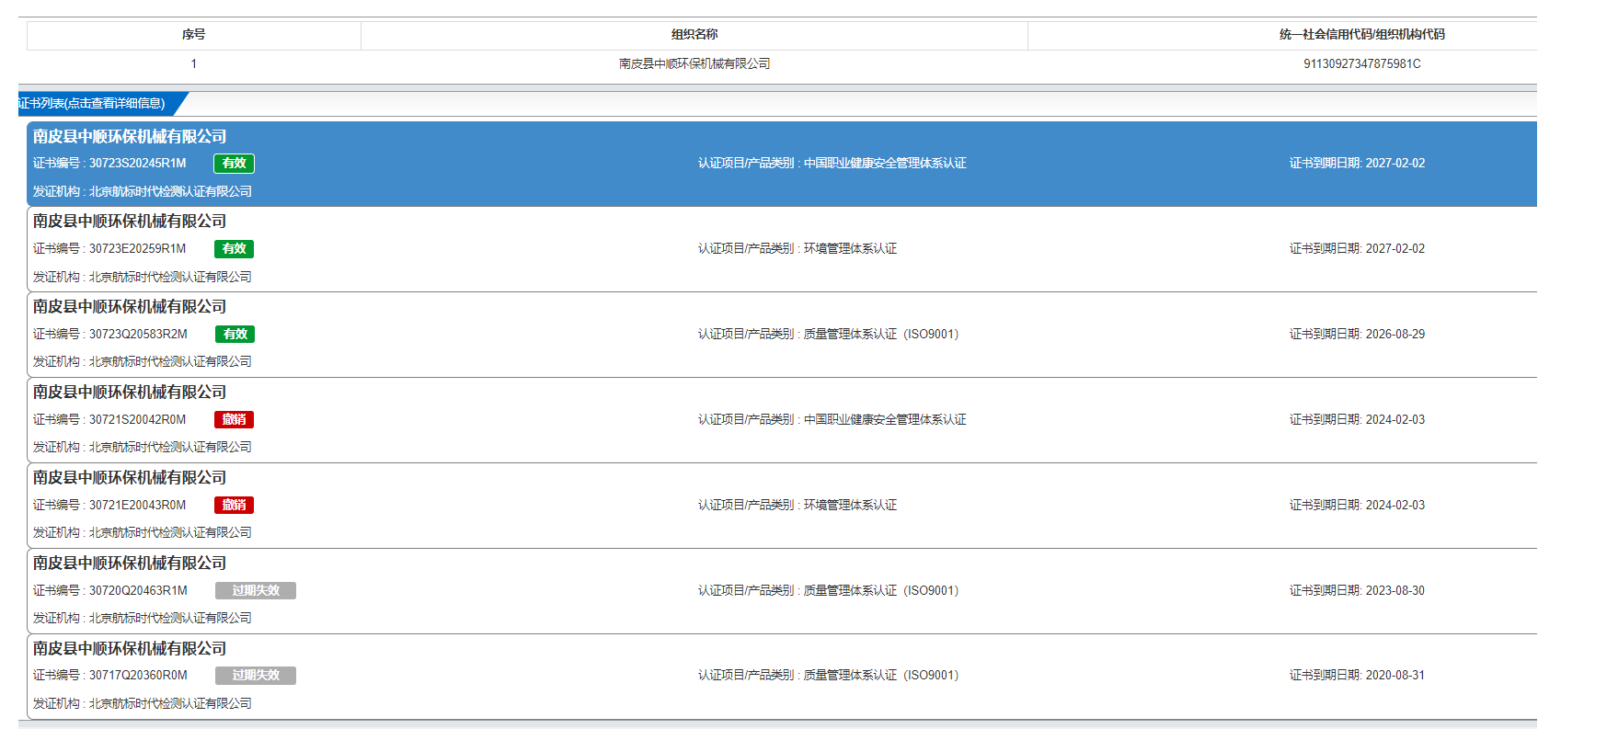Click the 有效 badge for certificate 30723S20245R1M

[234, 163]
